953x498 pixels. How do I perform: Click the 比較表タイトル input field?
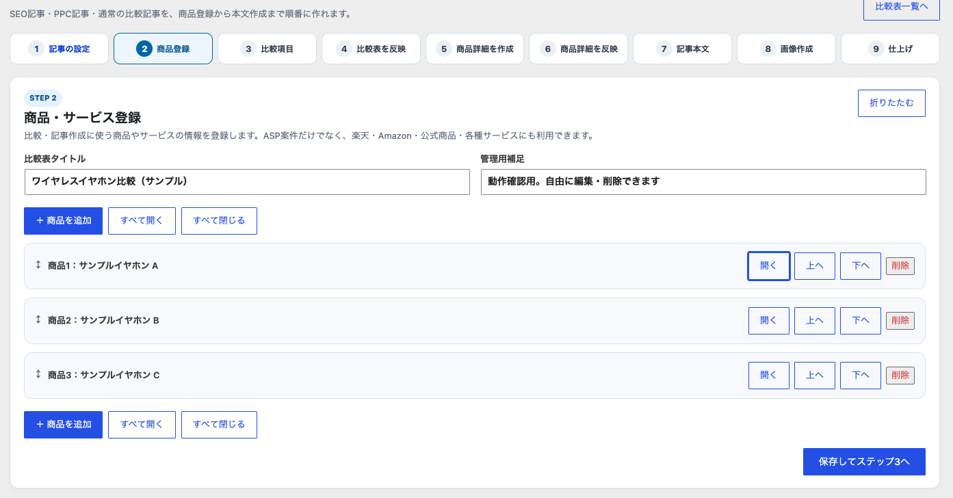(247, 182)
